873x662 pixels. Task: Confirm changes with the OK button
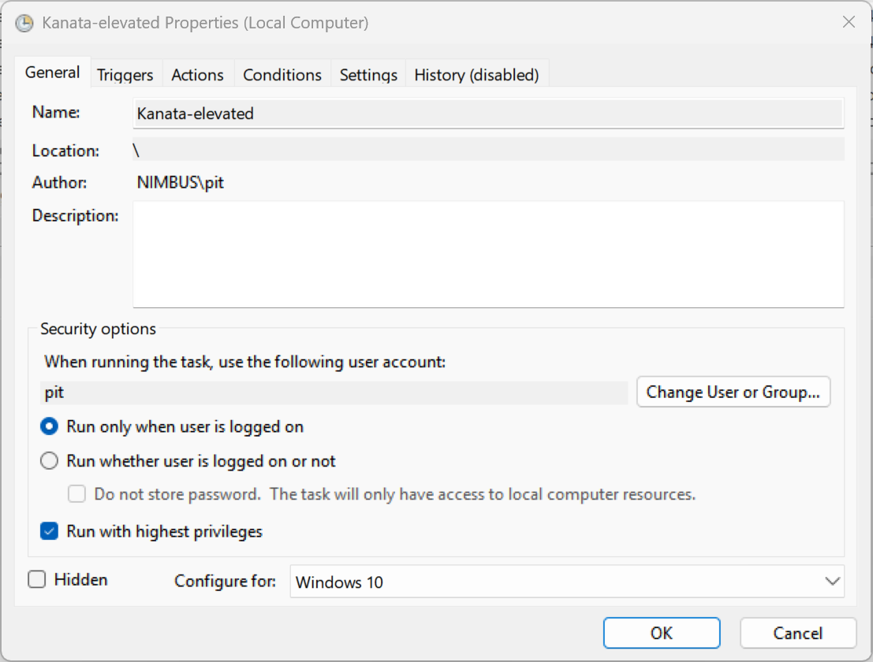click(x=662, y=633)
